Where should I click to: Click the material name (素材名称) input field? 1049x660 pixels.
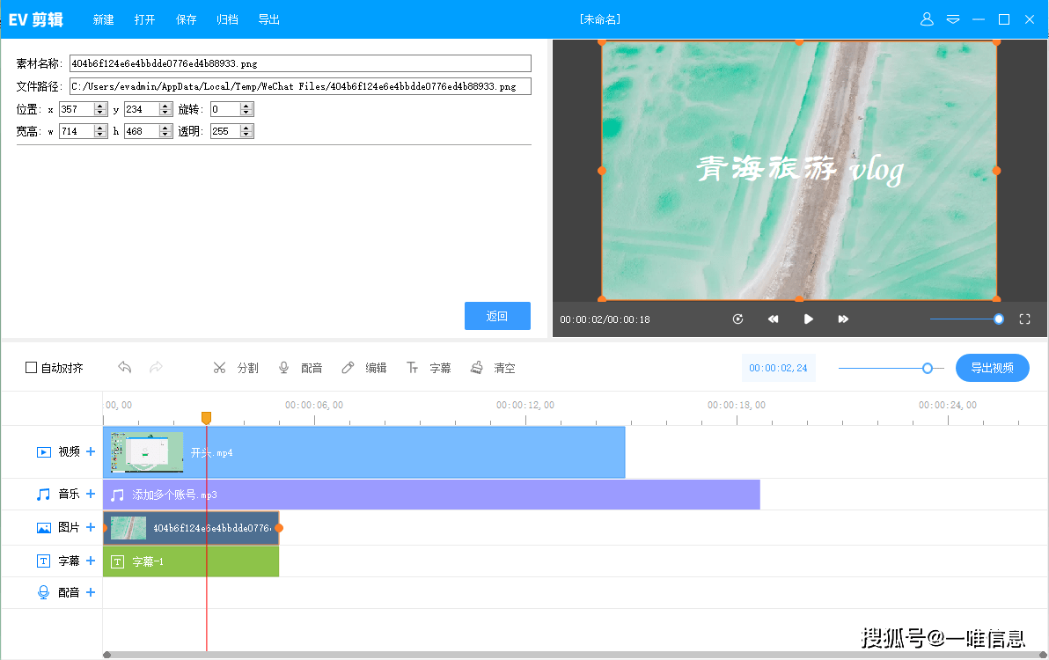[x=300, y=63]
